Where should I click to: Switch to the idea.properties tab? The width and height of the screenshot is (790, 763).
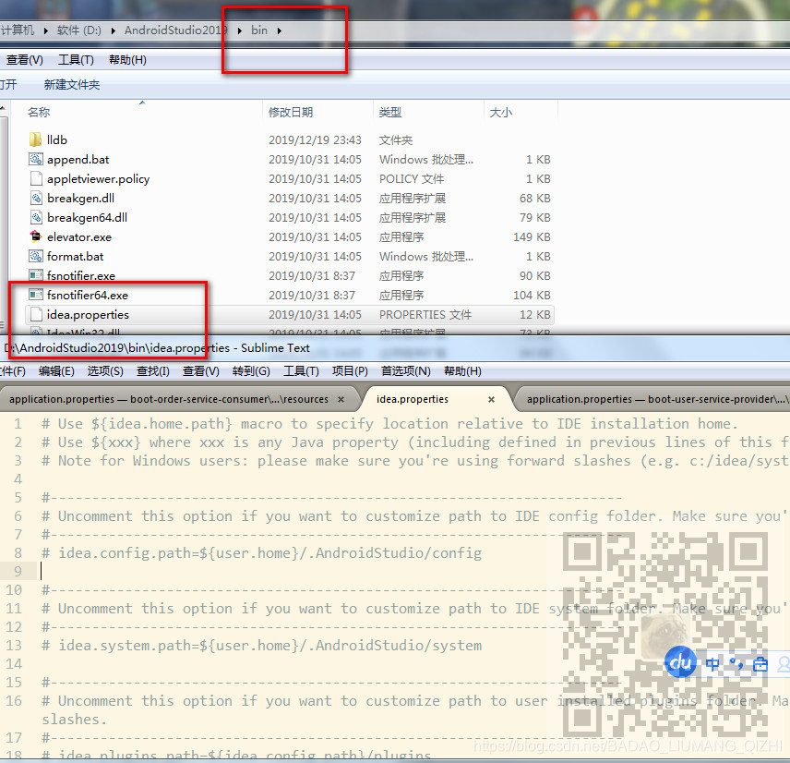tap(413, 399)
